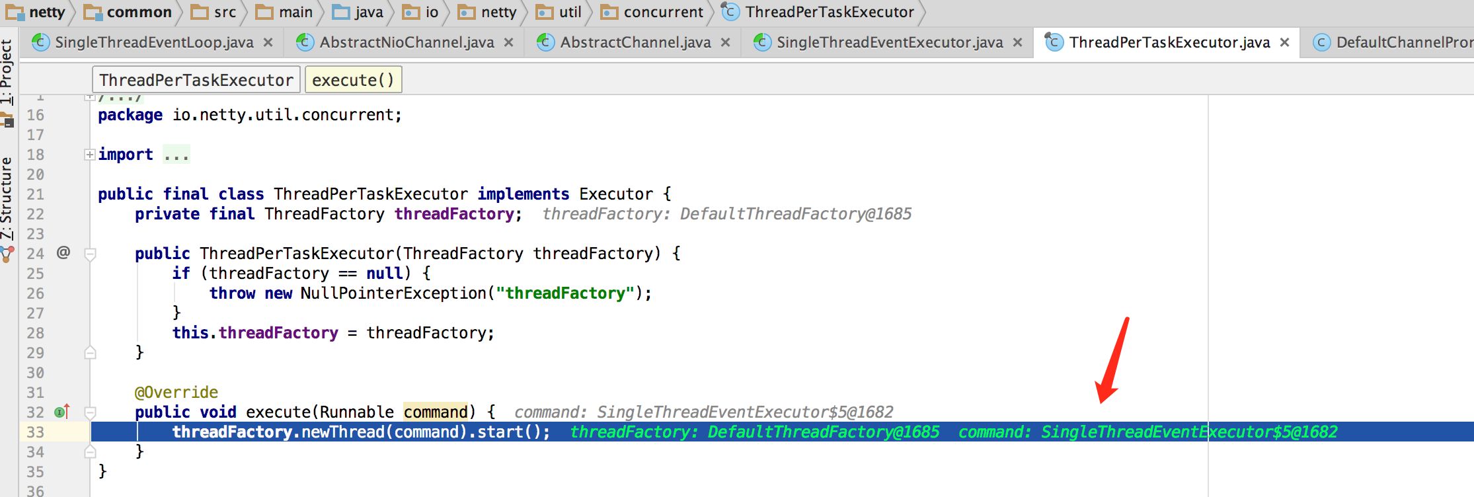The image size is (1474, 497).
Task: Open the concurrent package breadcrumb
Action: coord(652,12)
